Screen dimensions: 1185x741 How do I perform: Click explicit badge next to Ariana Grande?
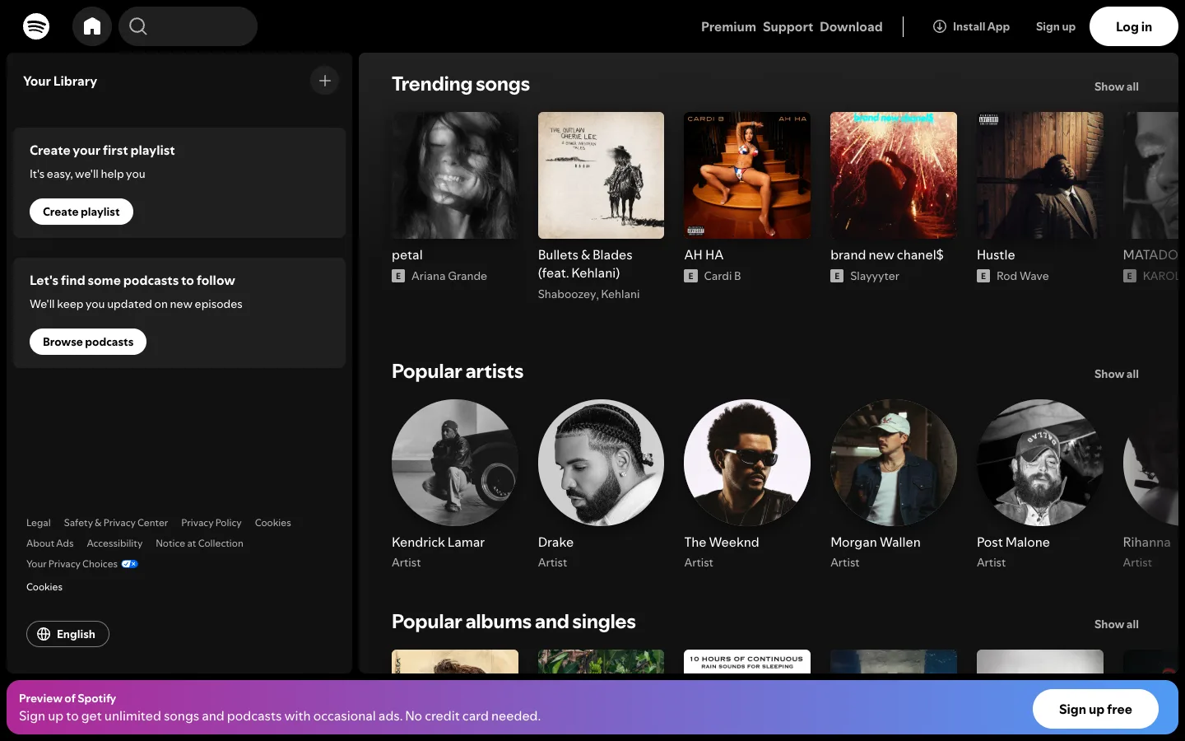(398, 276)
